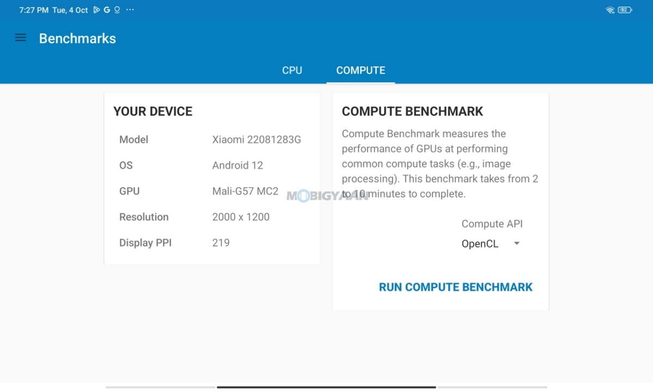
Task: Click the COMPUTE BENCHMARK heading
Action: tap(412, 111)
